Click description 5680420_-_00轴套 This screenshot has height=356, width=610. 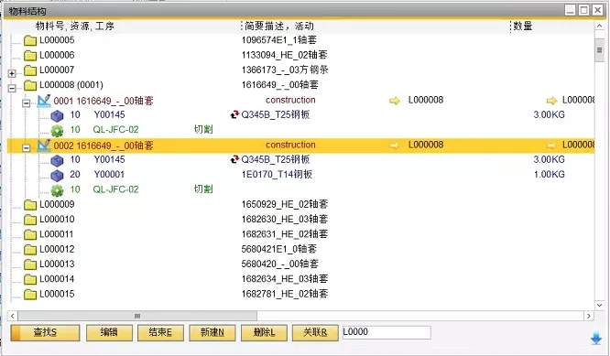tap(279, 264)
